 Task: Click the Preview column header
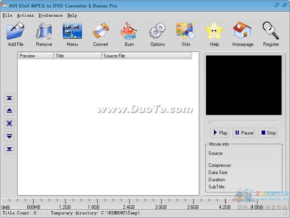click(x=36, y=56)
